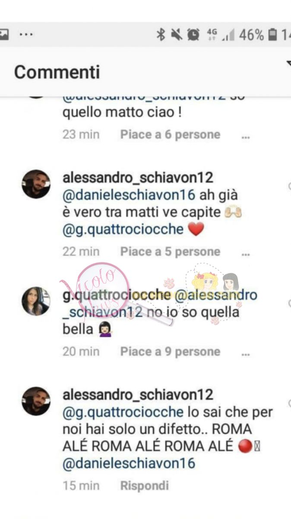Open options dots on 20 min comment
Image resolution: width=291 pixels, height=519 pixels.
click(x=246, y=354)
